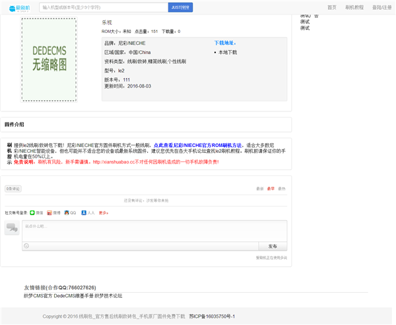396x325 pixels.
Task: Open the 刷机教程 nav item
Action: coord(354,7)
